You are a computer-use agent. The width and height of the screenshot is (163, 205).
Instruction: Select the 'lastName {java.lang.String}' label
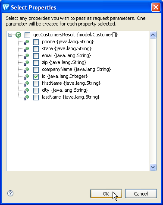pos(71,97)
